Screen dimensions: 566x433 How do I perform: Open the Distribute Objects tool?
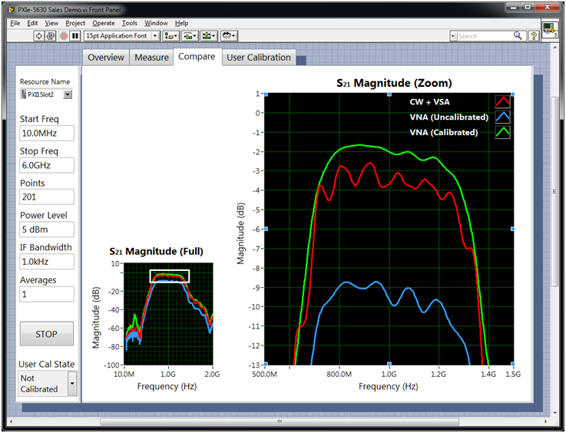click(190, 36)
